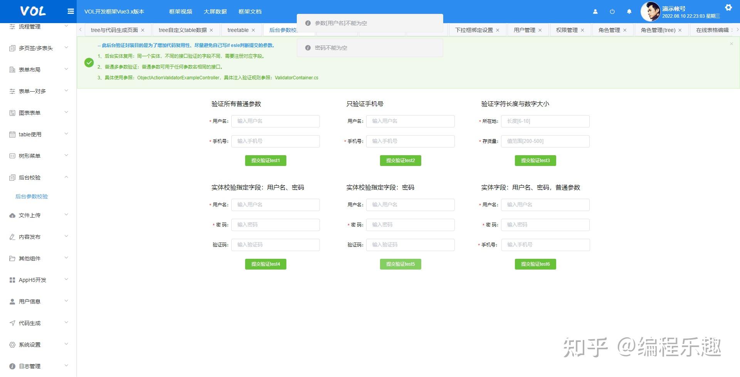This screenshot has height=377, width=740.
Task: Click the logout power icon
Action: coord(612,12)
